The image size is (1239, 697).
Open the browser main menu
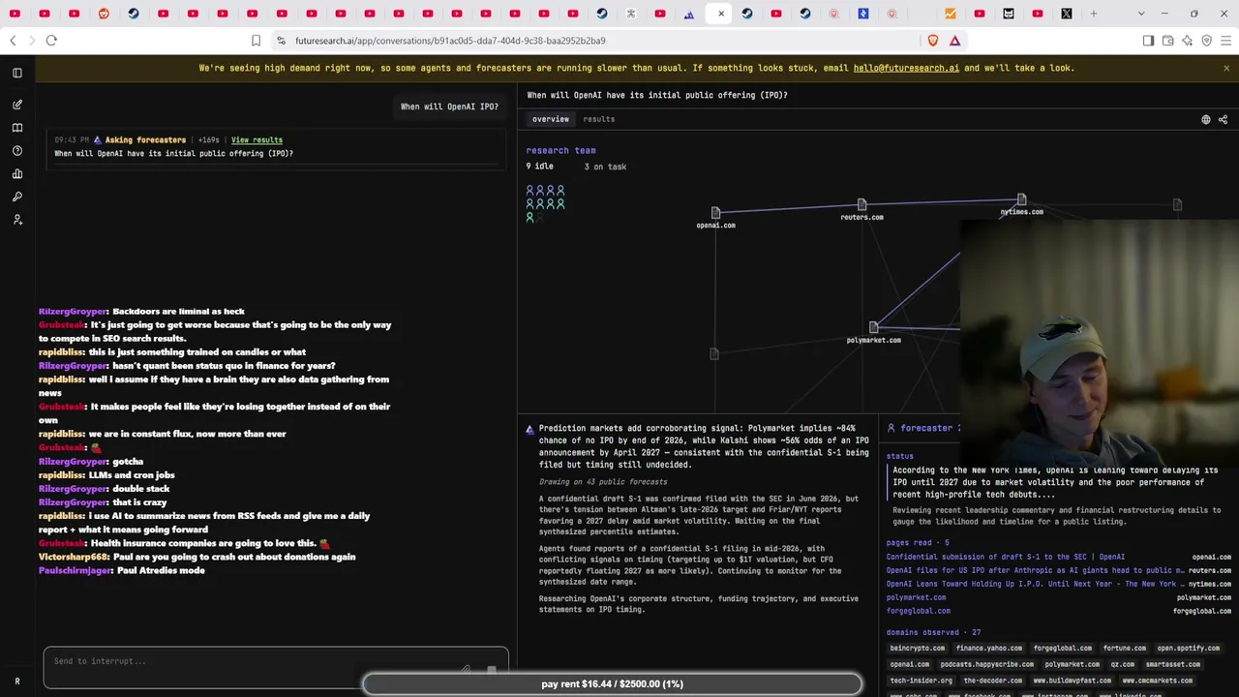click(x=1225, y=41)
